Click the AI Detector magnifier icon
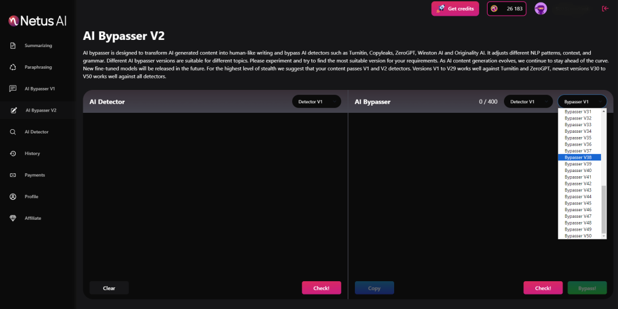This screenshot has width=618, height=309. coord(13,132)
